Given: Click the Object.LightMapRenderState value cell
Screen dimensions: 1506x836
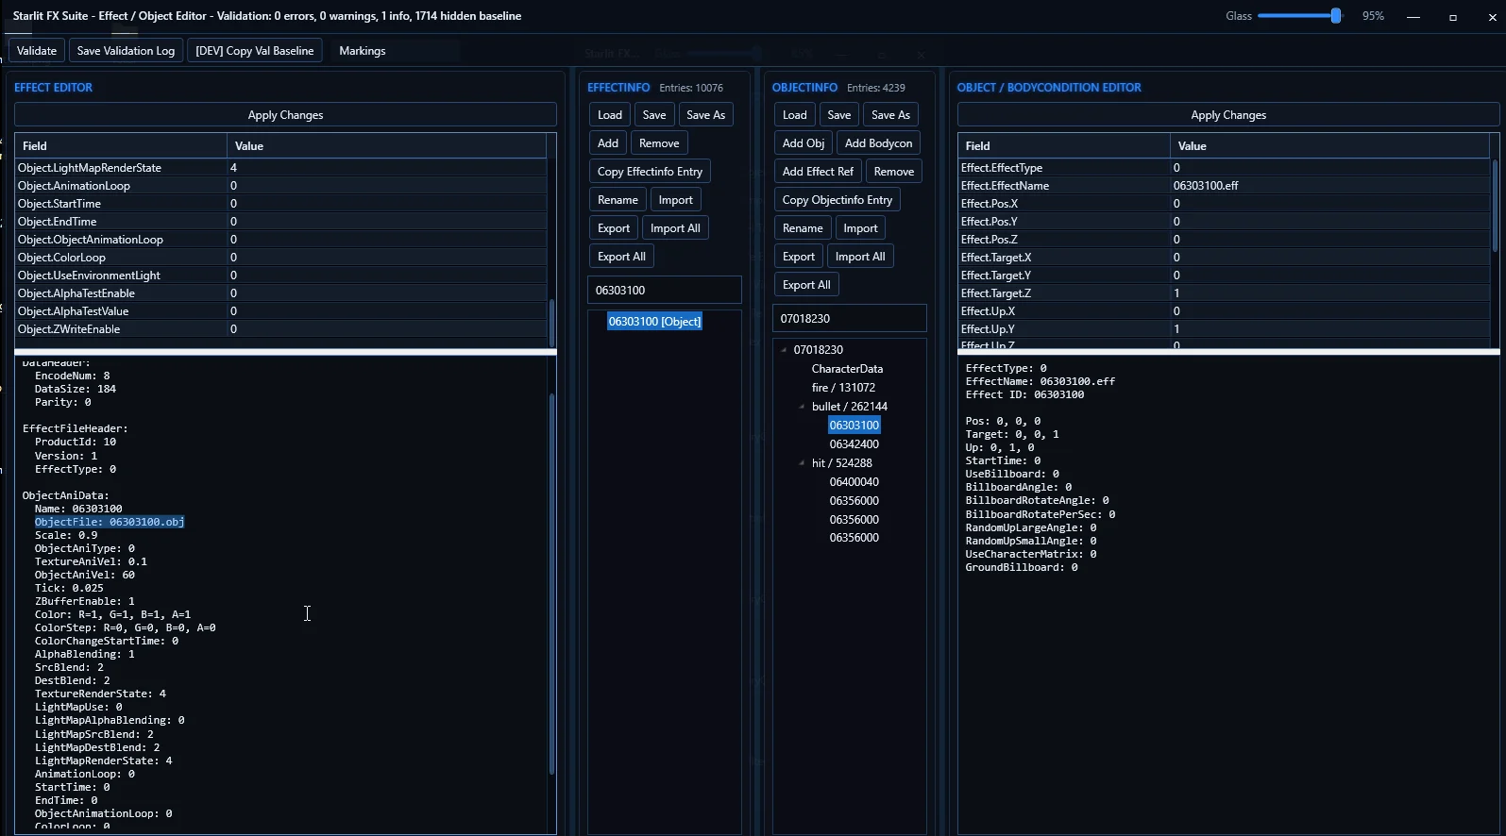Looking at the screenshot, I should coord(386,168).
